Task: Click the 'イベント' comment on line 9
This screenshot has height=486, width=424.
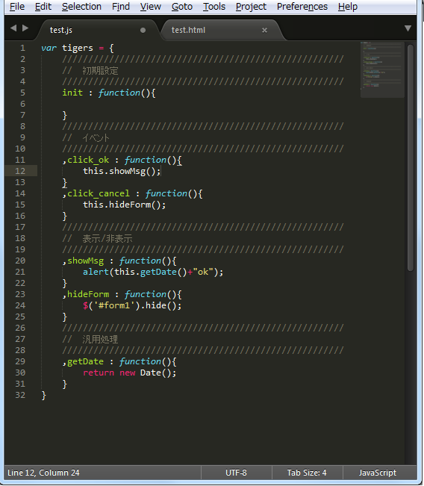Action: pos(96,138)
